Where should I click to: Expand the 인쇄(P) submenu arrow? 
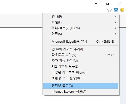tap(115, 16)
